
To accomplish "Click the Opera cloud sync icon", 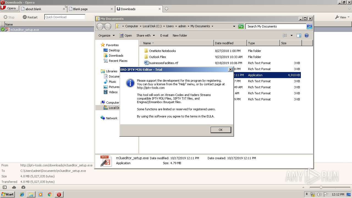I will click(14, 187).
